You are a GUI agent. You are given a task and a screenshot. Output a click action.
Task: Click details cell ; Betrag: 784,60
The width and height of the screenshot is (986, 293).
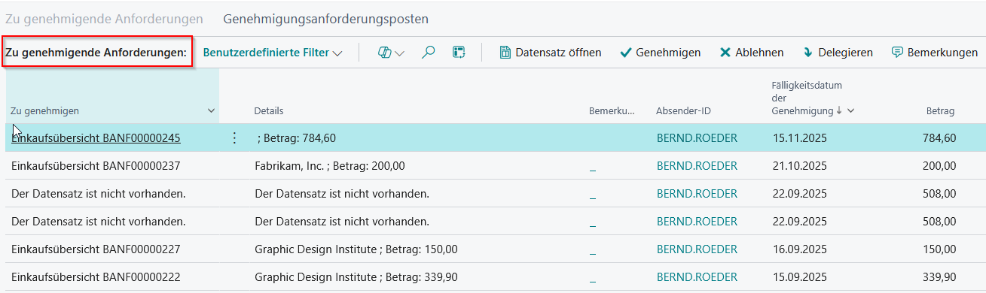[297, 138]
